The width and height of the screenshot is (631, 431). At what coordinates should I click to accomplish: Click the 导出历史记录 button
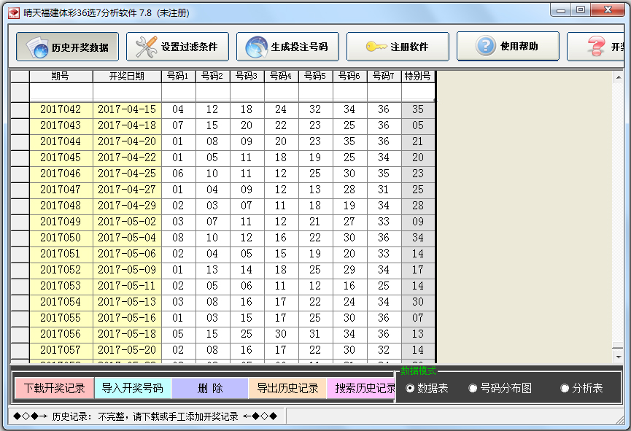pyautogui.click(x=287, y=389)
